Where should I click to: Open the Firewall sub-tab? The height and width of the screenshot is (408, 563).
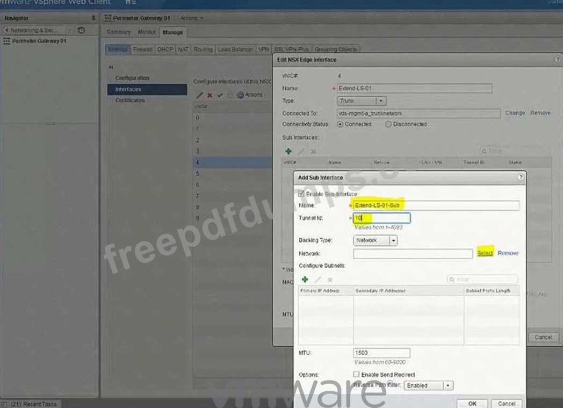[142, 49]
